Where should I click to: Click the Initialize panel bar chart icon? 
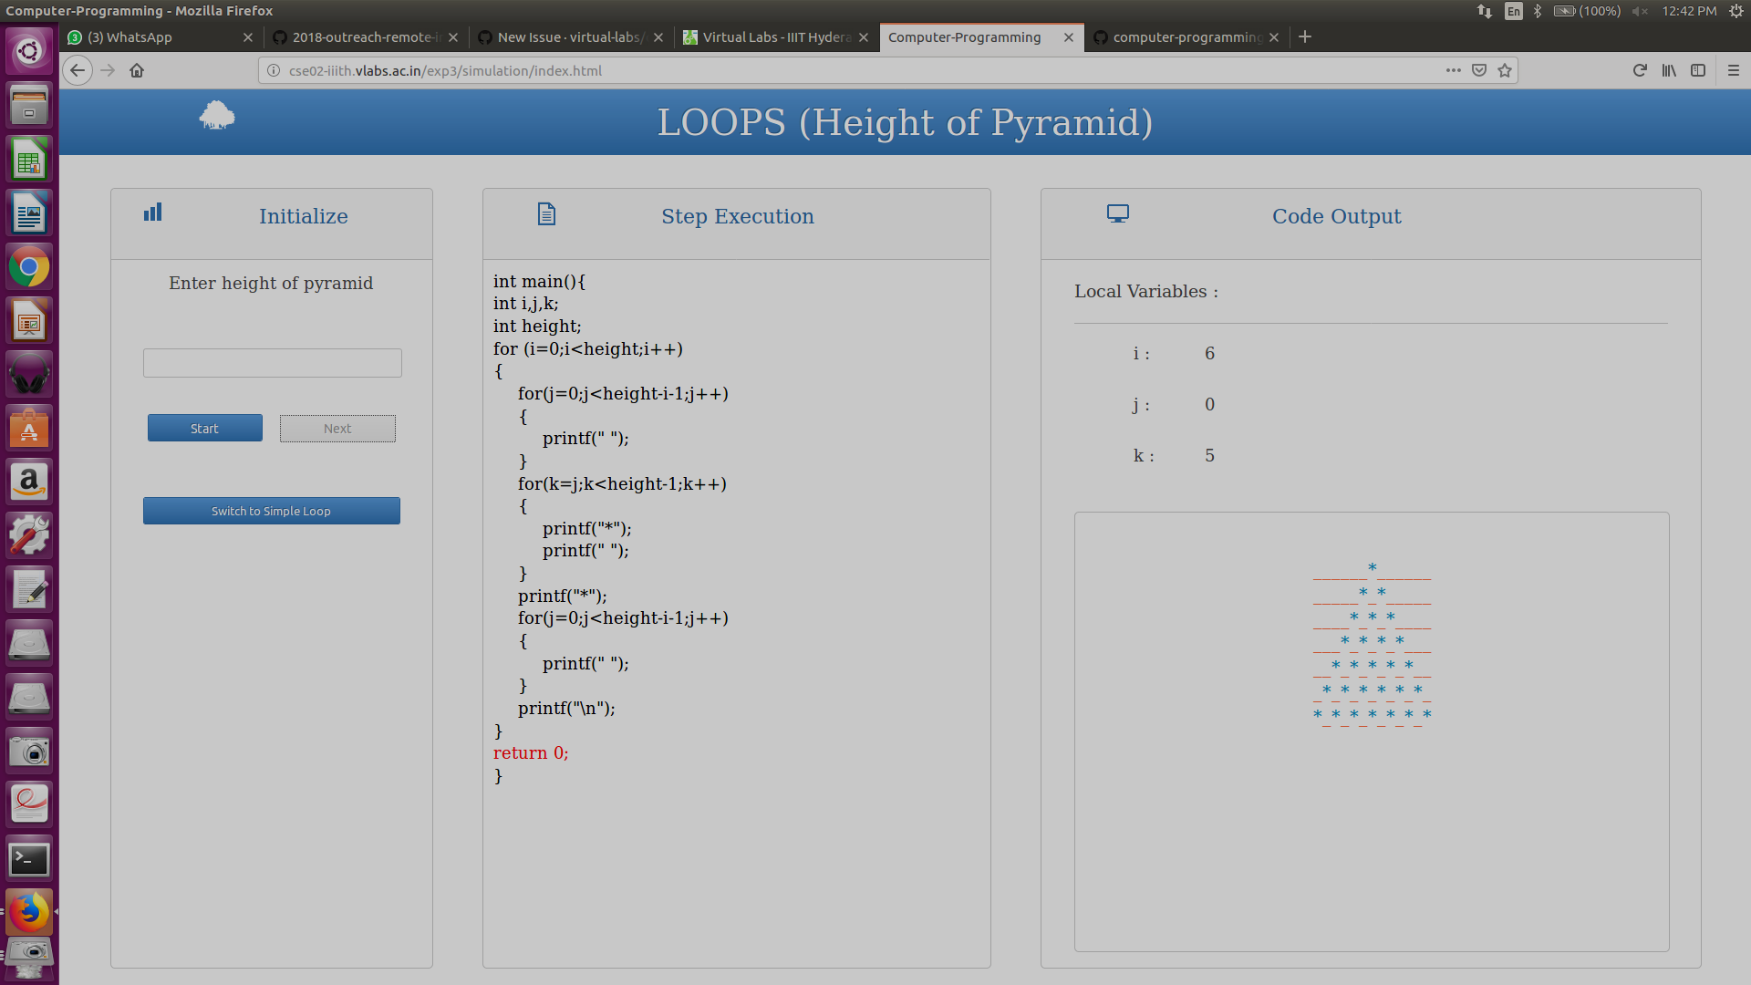[x=151, y=212]
